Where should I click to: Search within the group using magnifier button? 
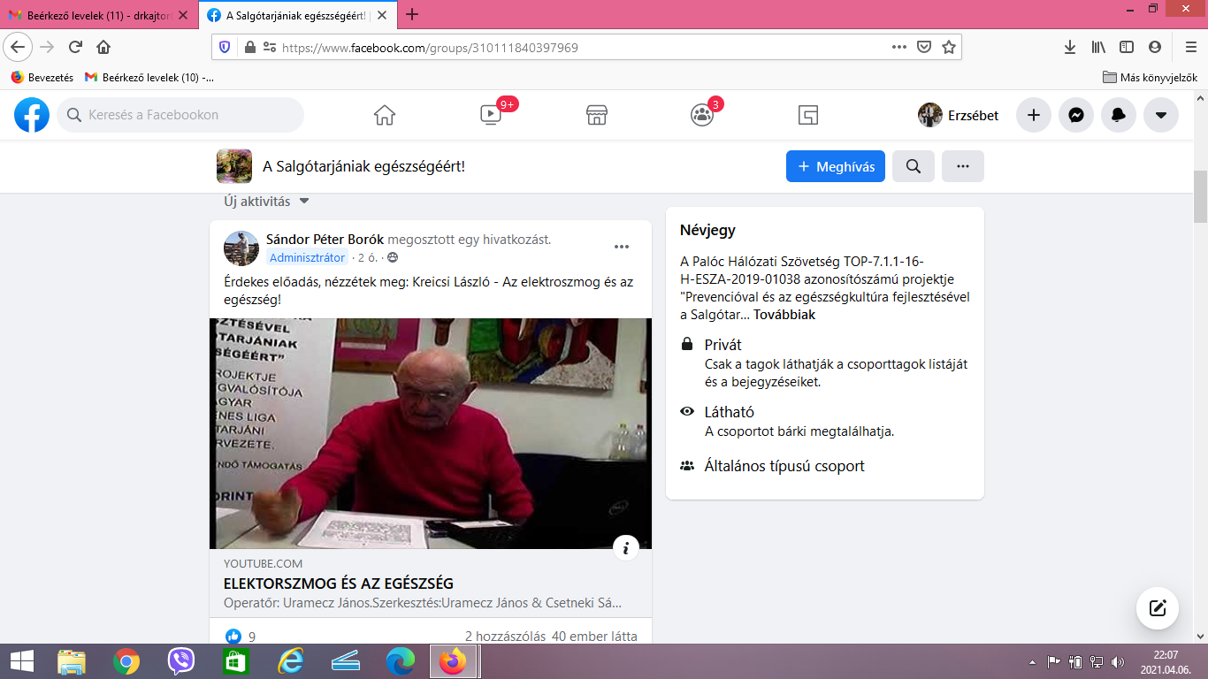[914, 166]
